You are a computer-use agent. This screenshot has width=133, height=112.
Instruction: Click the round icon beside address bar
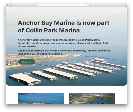coord(90,5)
